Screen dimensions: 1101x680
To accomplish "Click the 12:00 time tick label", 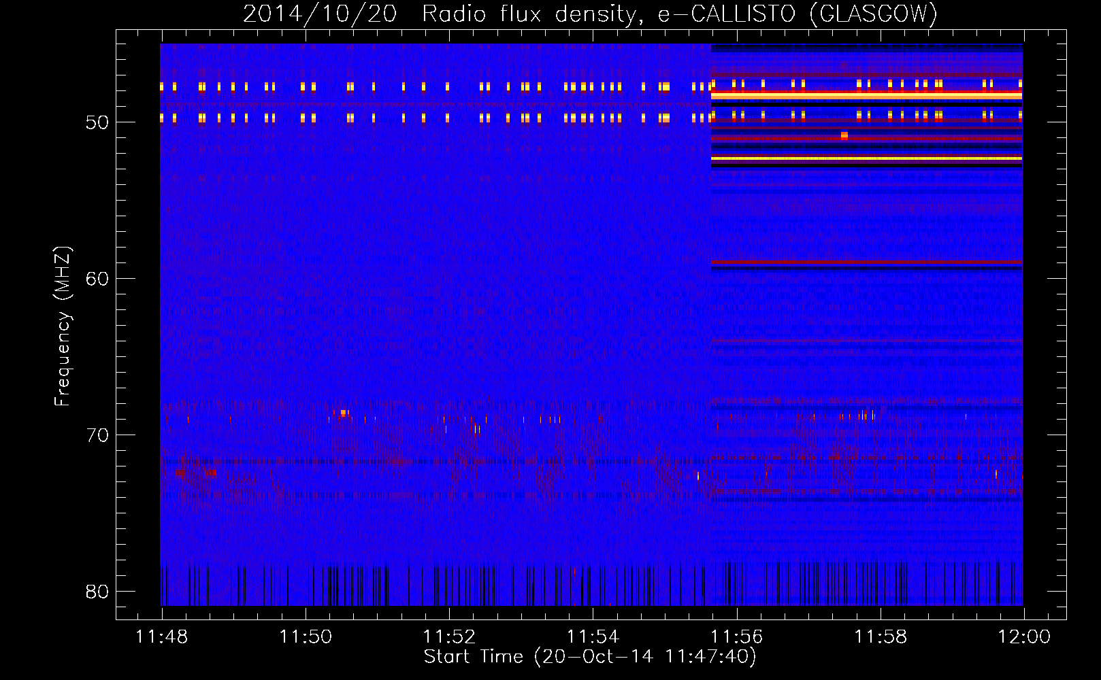I will [x=1024, y=637].
